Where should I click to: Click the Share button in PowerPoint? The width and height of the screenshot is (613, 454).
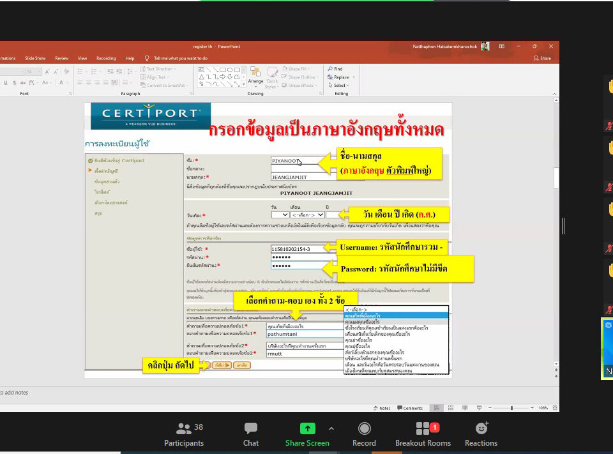pyautogui.click(x=542, y=58)
